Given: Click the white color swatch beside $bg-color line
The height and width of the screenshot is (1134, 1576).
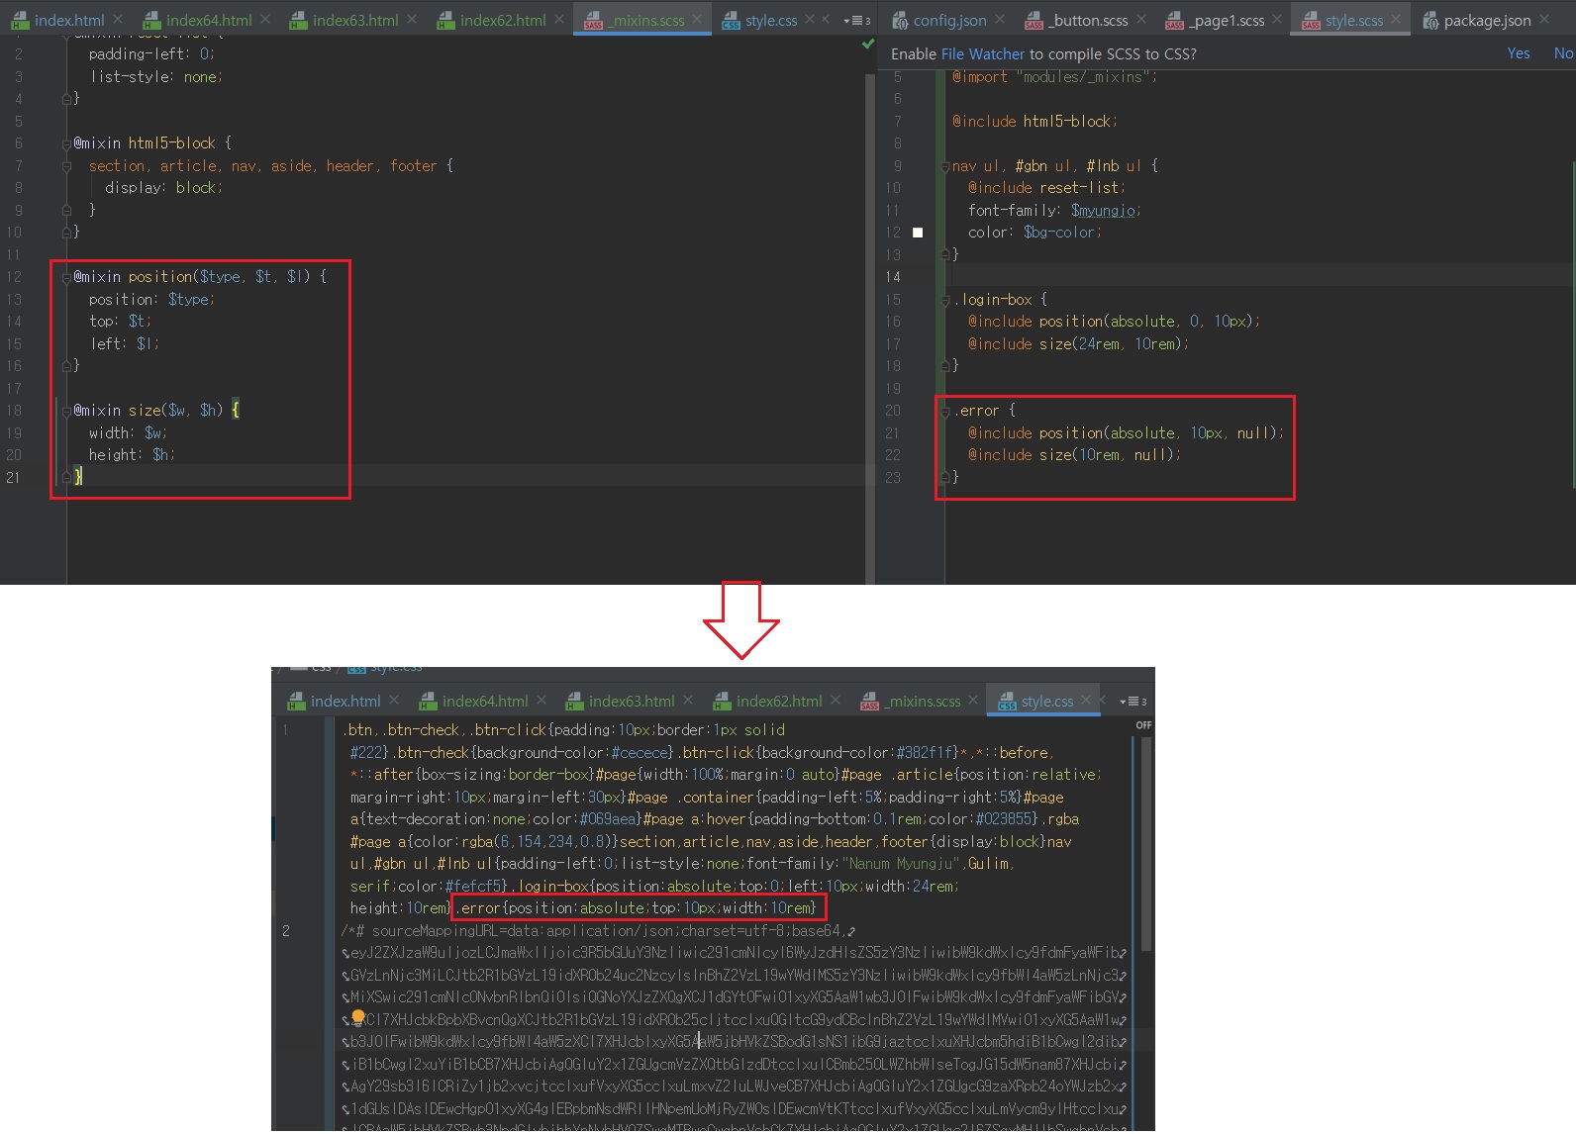Looking at the screenshot, I should 918,233.
